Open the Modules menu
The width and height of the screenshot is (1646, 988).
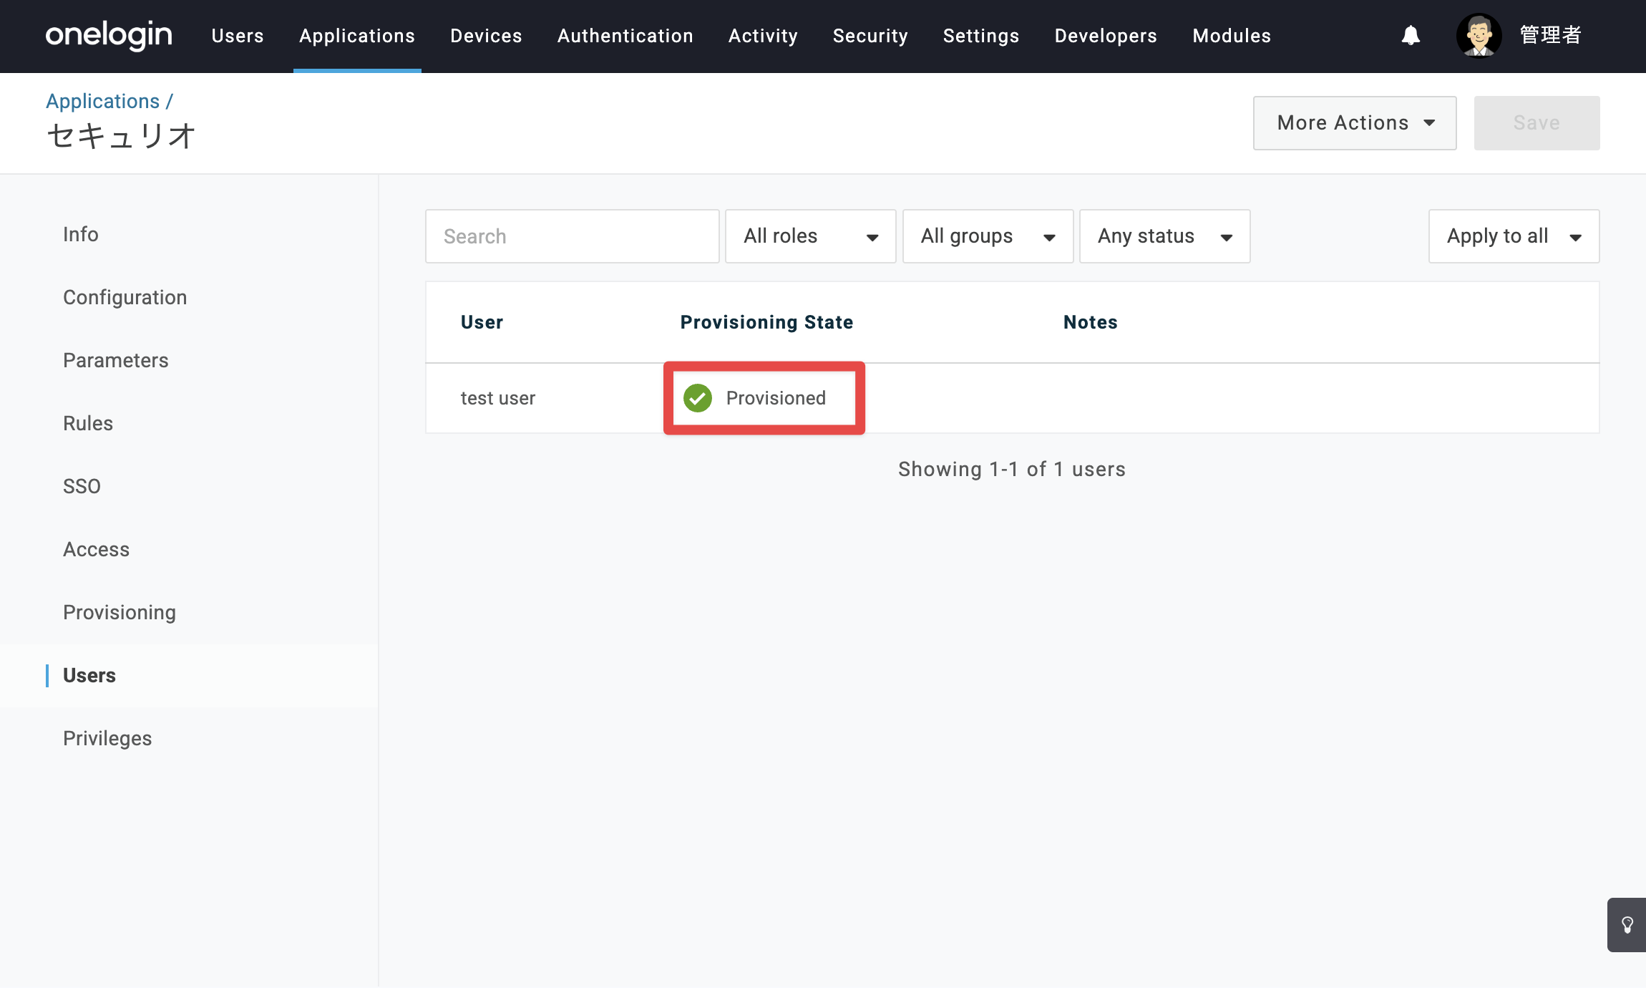(1232, 36)
